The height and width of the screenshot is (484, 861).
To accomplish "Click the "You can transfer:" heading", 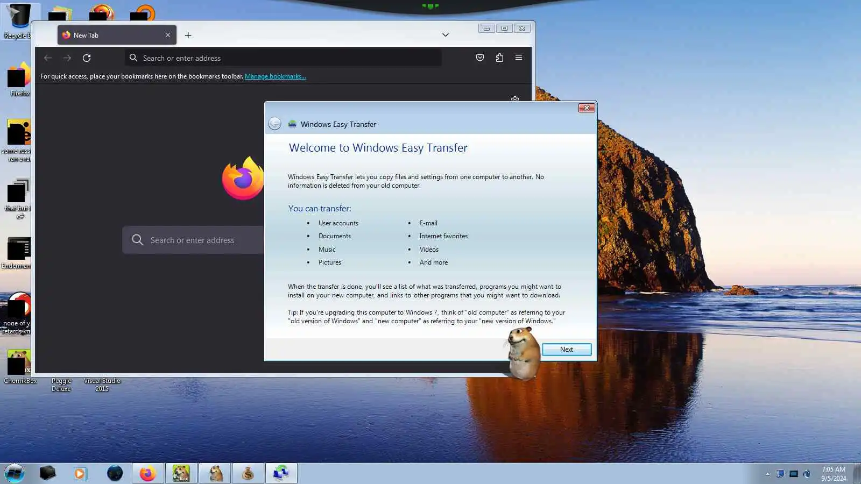I will [x=320, y=209].
